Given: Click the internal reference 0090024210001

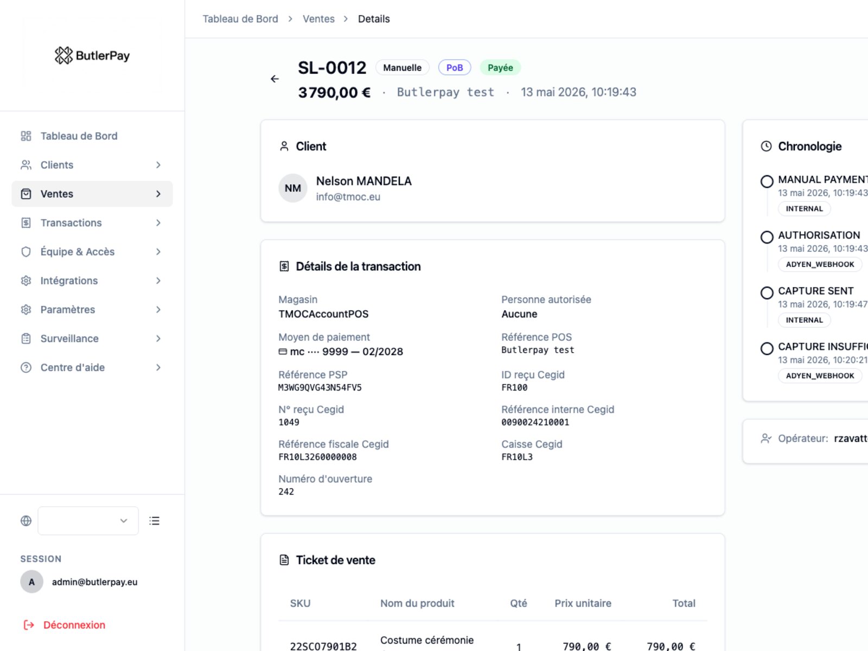Looking at the screenshot, I should click(535, 423).
